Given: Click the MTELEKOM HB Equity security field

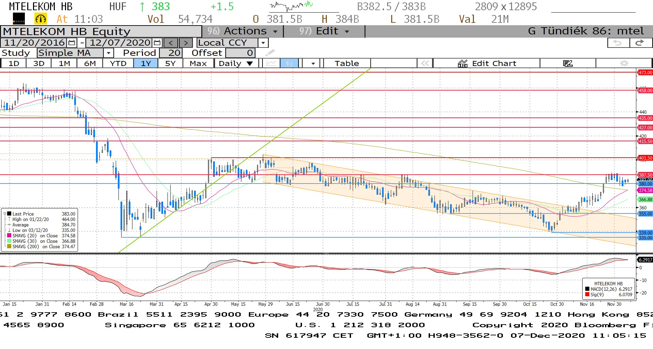Looking at the screenshot, I should 101,31.
